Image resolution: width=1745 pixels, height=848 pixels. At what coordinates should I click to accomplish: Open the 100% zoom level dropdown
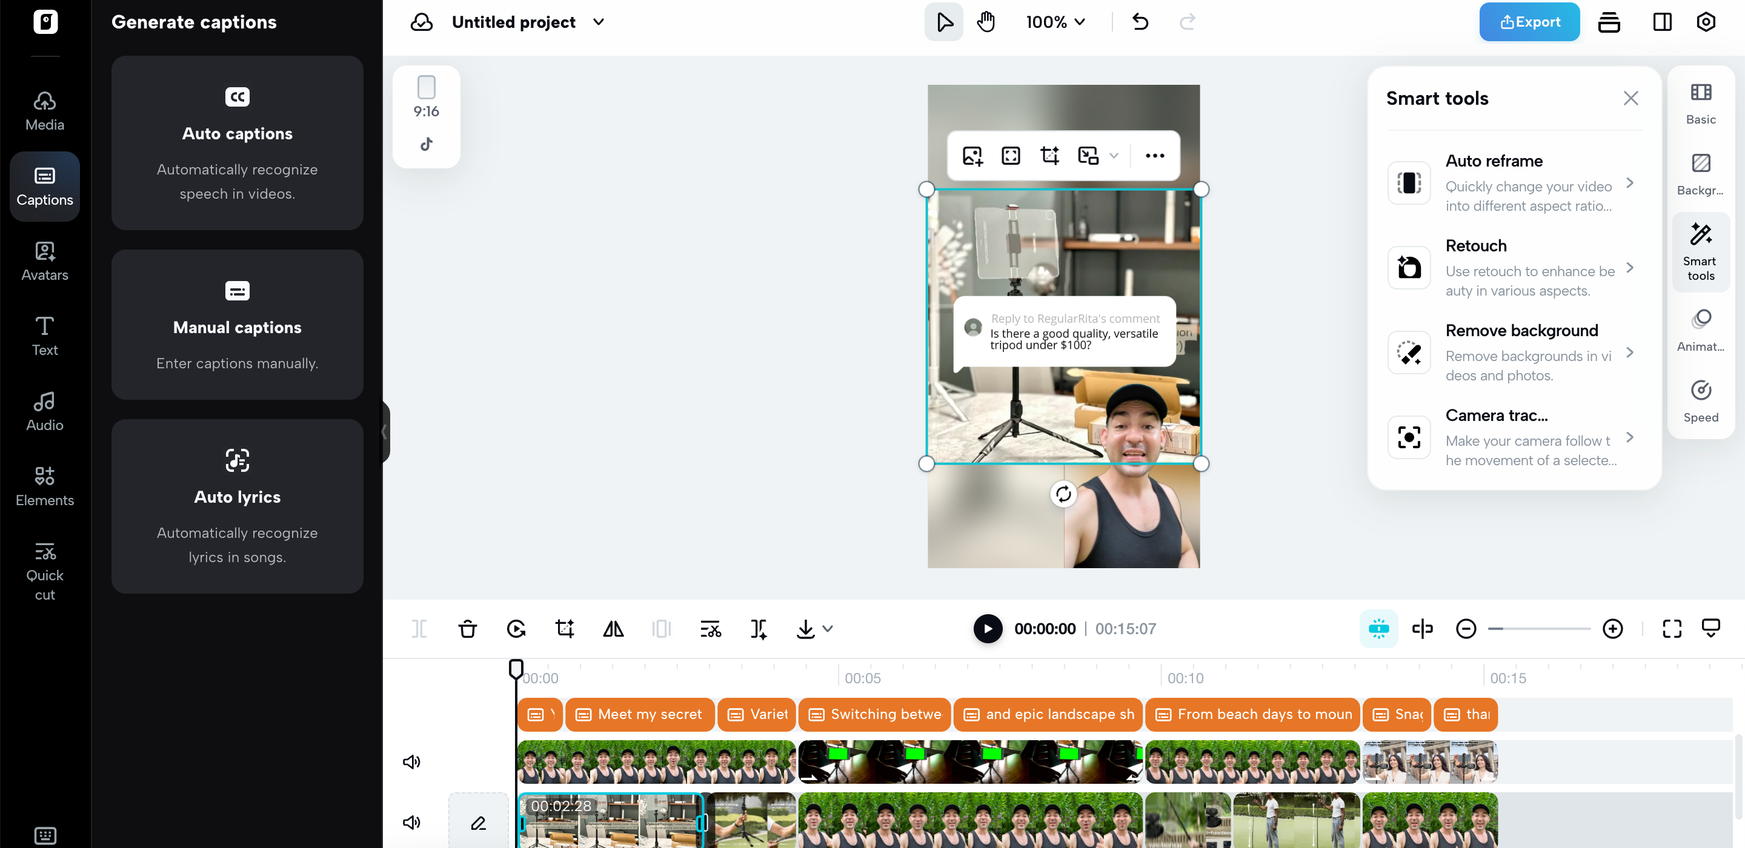pos(1055,22)
